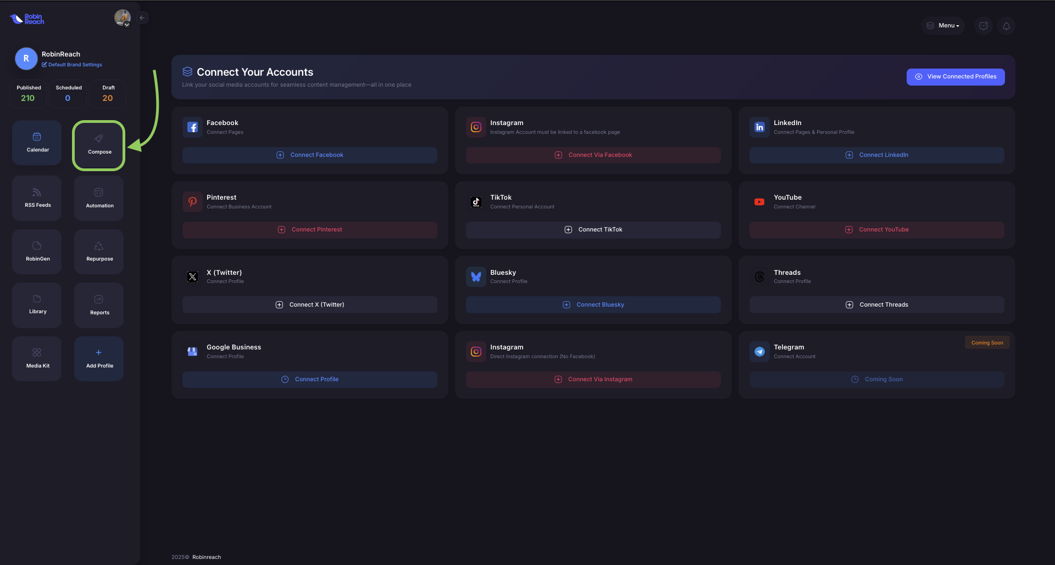1055x565 pixels.
Task: Open the Calendar sidebar tile
Action: [37, 143]
